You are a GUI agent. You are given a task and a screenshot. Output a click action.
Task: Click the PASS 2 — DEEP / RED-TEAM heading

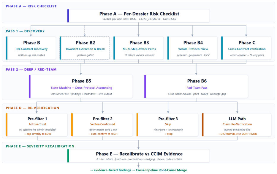click(31, 69)
